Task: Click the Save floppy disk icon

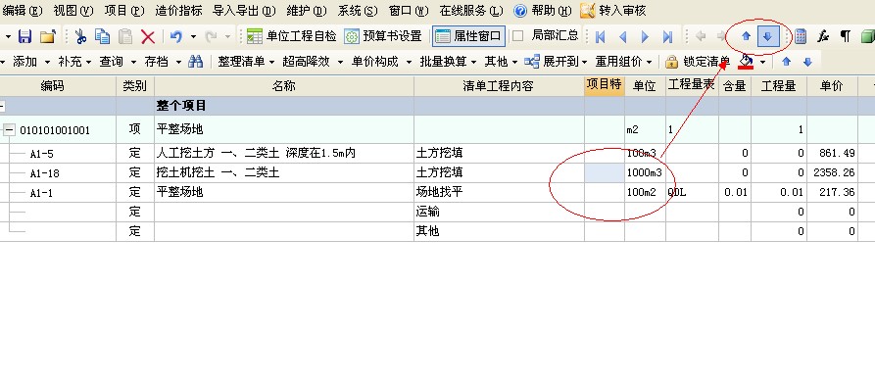Action: [x=25, y=37]
